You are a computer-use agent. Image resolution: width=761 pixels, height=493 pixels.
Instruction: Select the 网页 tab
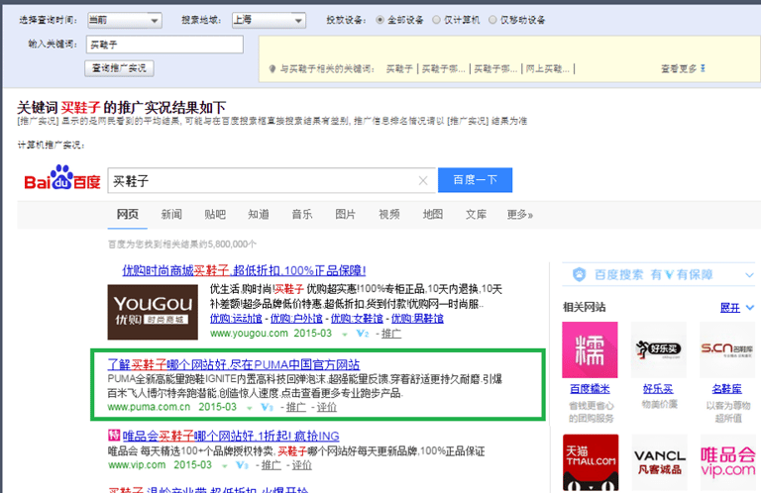click(x=128, y=214)
